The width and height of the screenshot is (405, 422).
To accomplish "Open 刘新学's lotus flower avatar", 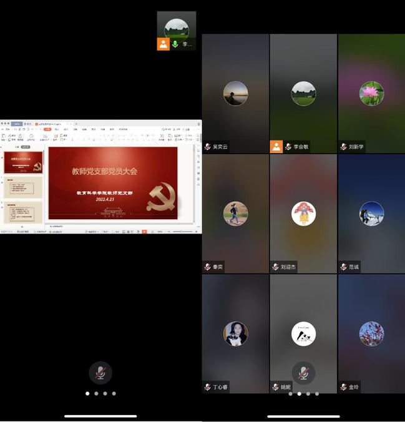I will [x=371, y=94].
